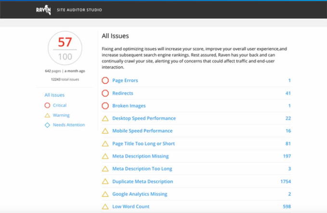
Task: Click warning triangle beside Google Analytics Missing
Action: coord(105,194)
